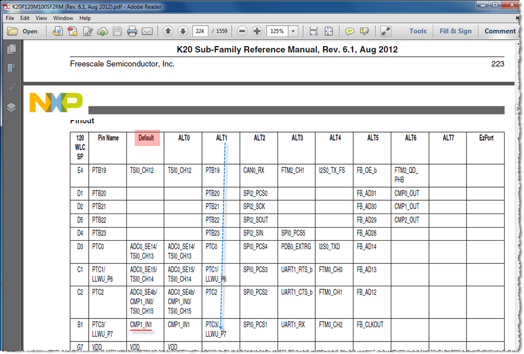Click the 125% zoom value field
The width and height of the screenshot is (524, 354).
click(277, 31)
